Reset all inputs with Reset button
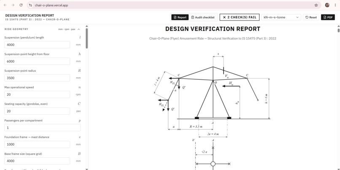 [311, 17]
